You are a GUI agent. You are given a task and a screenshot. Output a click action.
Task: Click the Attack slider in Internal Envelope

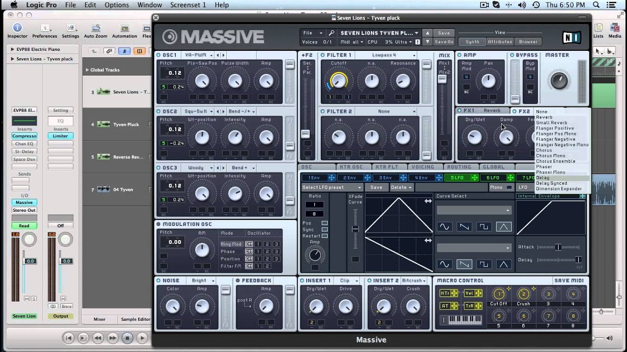(558, 247)
